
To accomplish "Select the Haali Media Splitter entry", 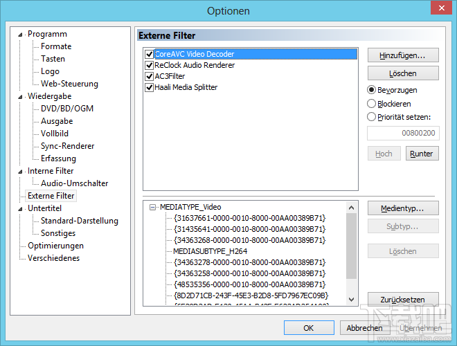I will [x=186, y=87].
